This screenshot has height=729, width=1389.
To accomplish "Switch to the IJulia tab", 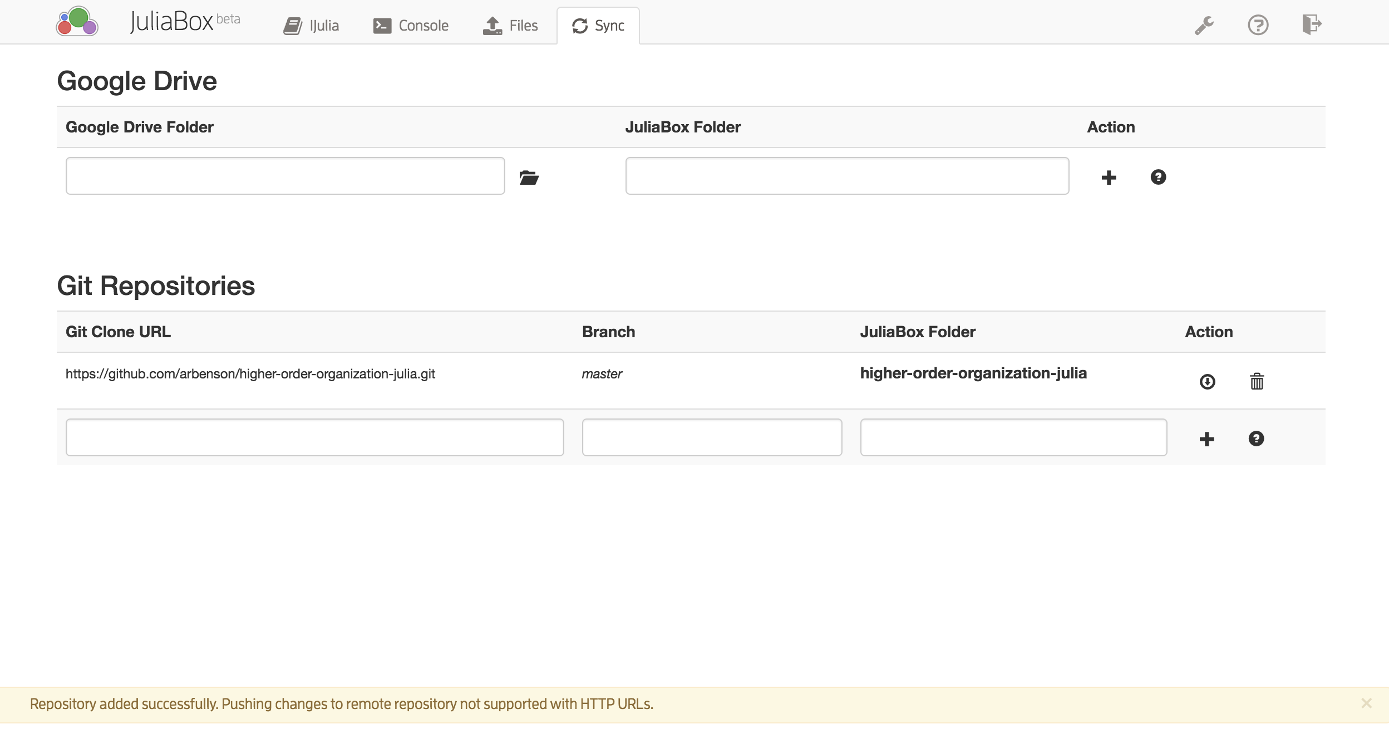I will click(x=312, y=26).
